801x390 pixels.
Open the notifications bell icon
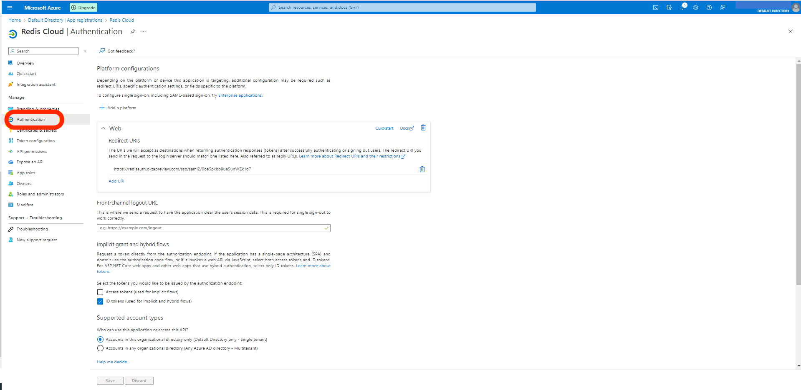tap(682, 7)
